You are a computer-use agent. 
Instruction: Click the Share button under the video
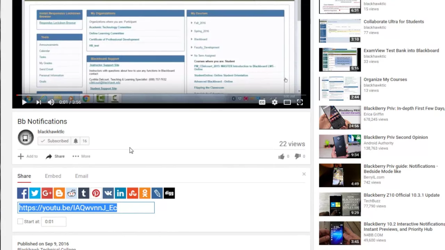(x=55, y=156)
